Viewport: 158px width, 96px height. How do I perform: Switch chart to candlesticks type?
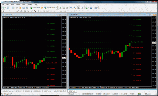[x=64, y=8]
